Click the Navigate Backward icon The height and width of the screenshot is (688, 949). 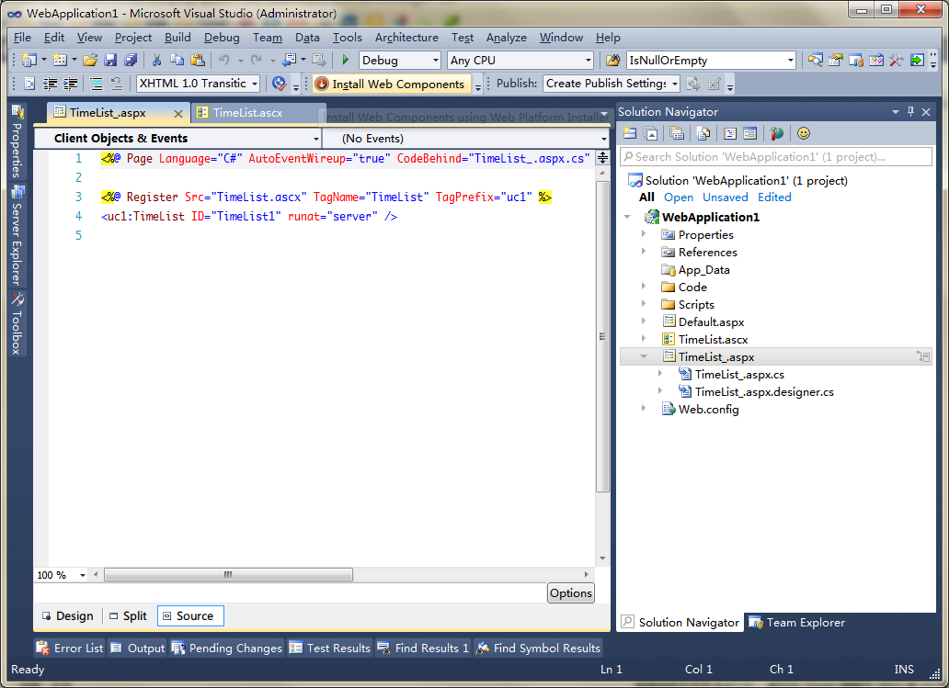(x=290, y=60)
